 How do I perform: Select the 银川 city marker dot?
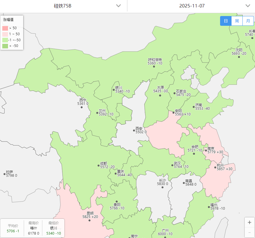pyautogui.click(x=114, y=90)
